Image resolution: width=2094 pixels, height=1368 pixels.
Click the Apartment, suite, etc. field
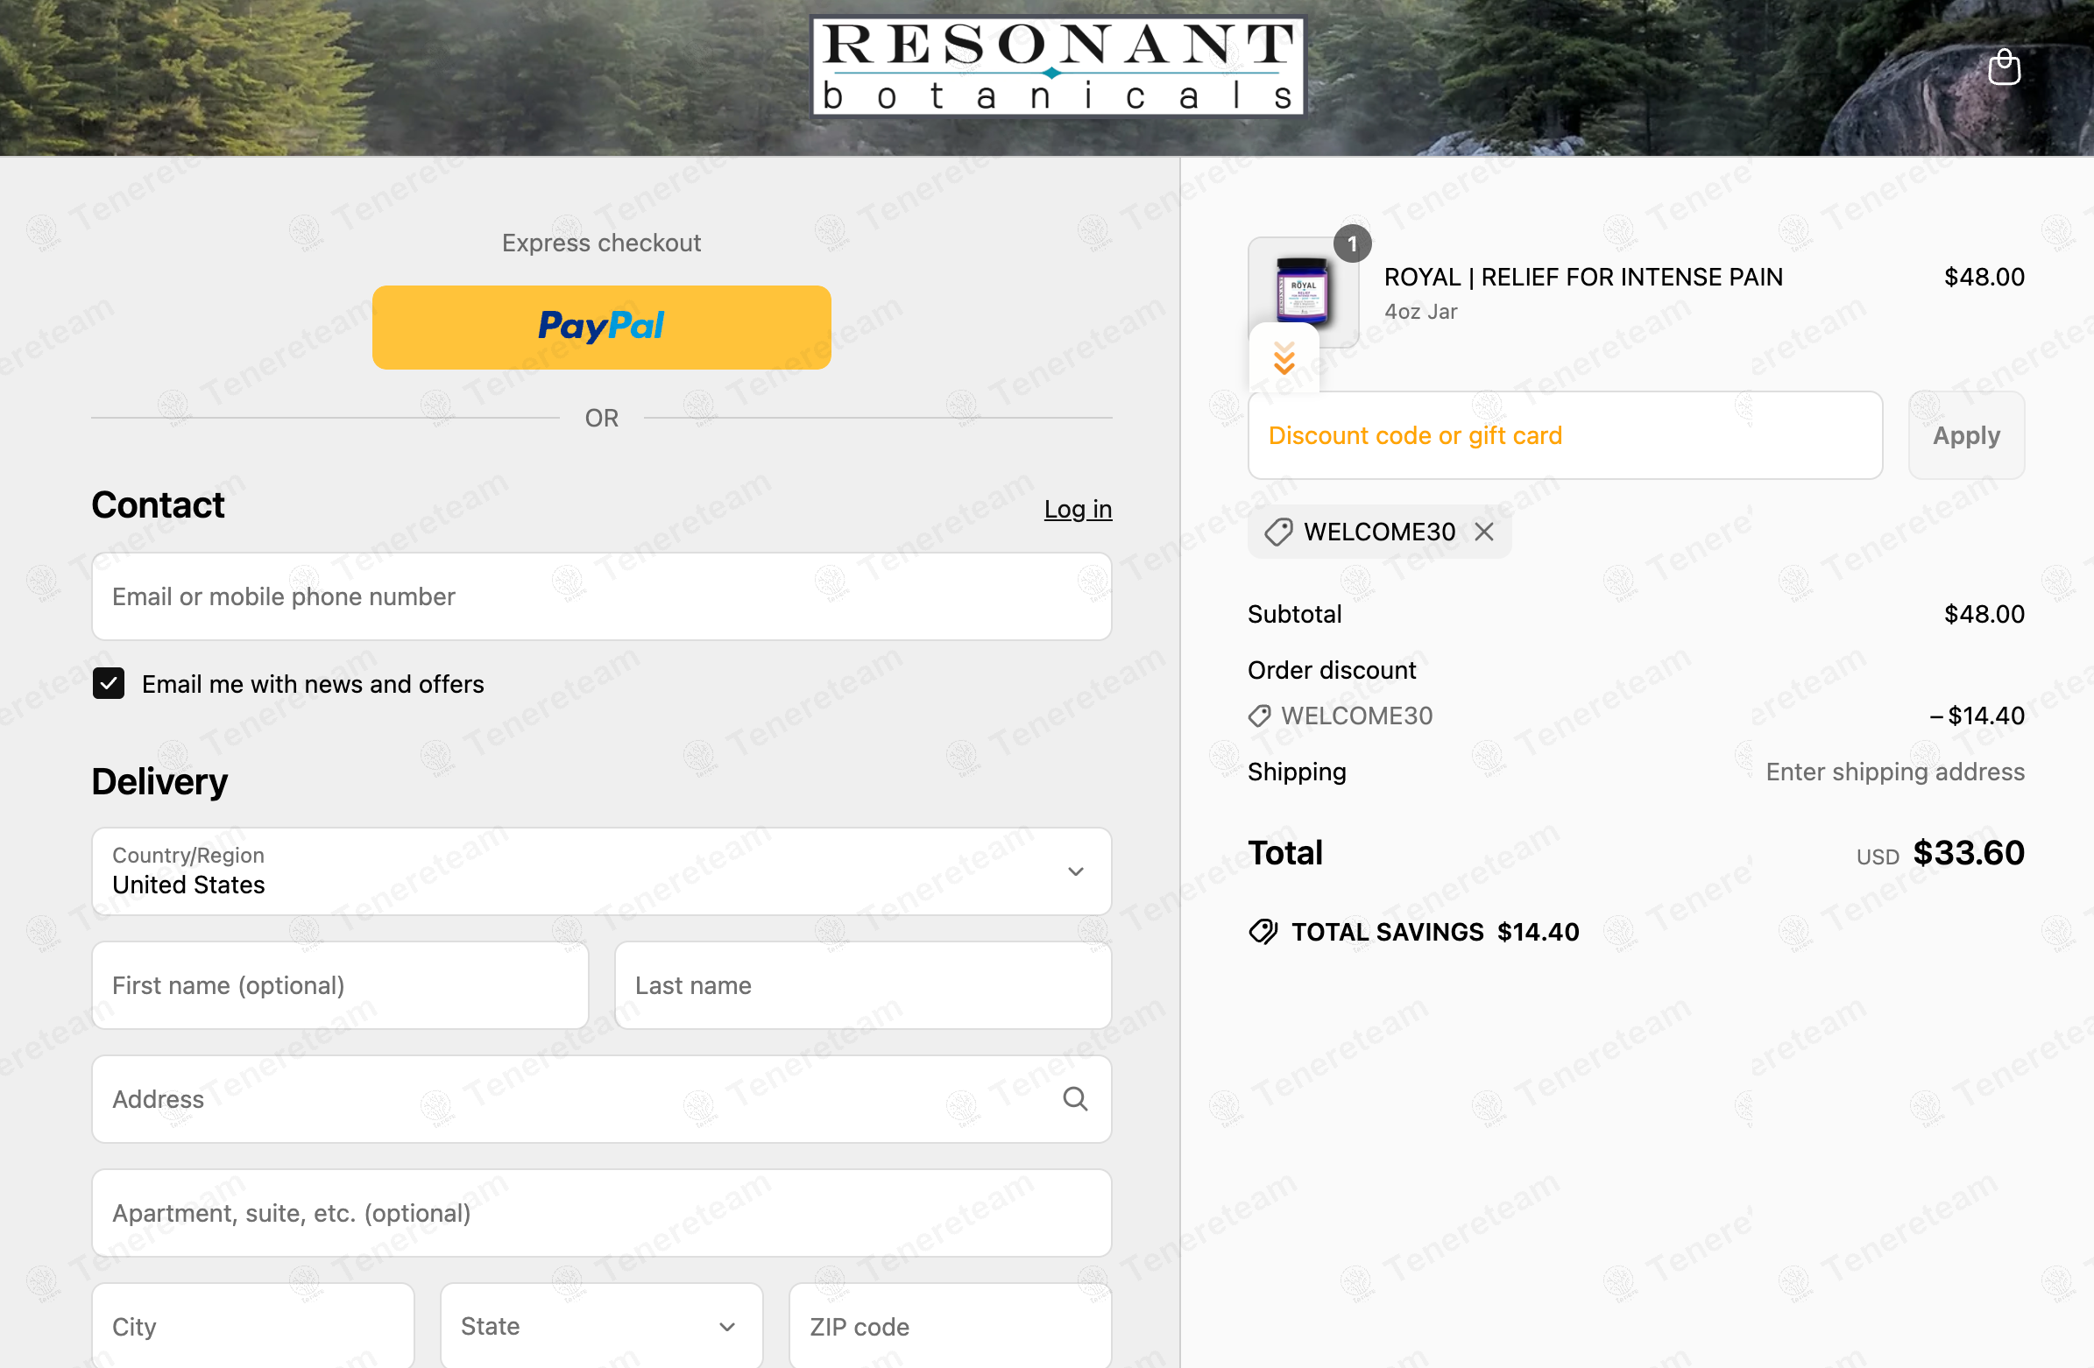tap(601, 1212)
